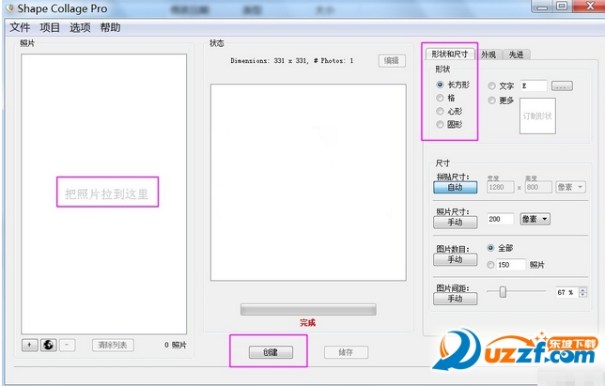Click the 储存 button
The image size is (605, 386).
pos(346,352)
